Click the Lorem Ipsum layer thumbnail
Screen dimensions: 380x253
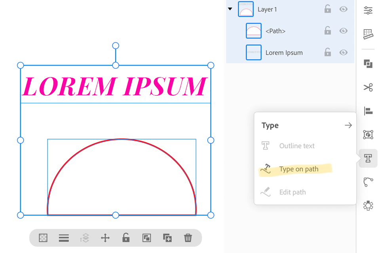coord(253,52)
